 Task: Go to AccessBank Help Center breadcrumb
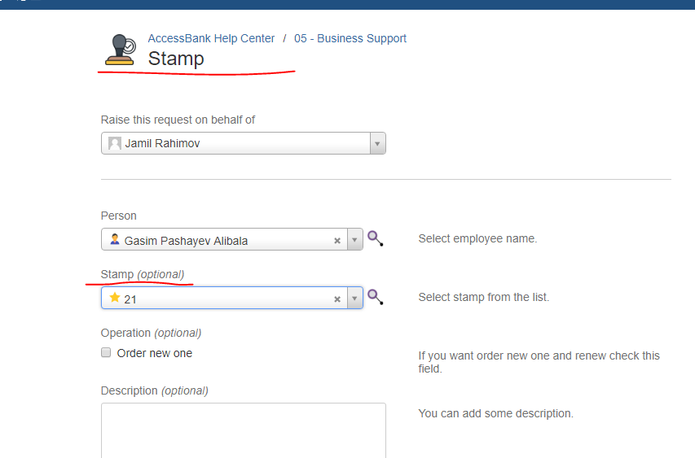(x=211, y=38)
